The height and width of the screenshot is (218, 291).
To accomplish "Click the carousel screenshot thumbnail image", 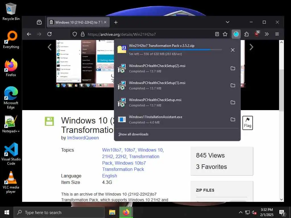I will point(85,63).
